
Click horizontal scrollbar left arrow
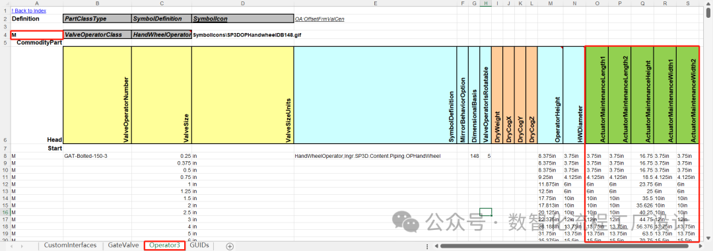tap(436, 246)
